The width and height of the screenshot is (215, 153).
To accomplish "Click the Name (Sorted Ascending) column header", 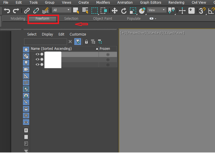I will coord(51,49).
